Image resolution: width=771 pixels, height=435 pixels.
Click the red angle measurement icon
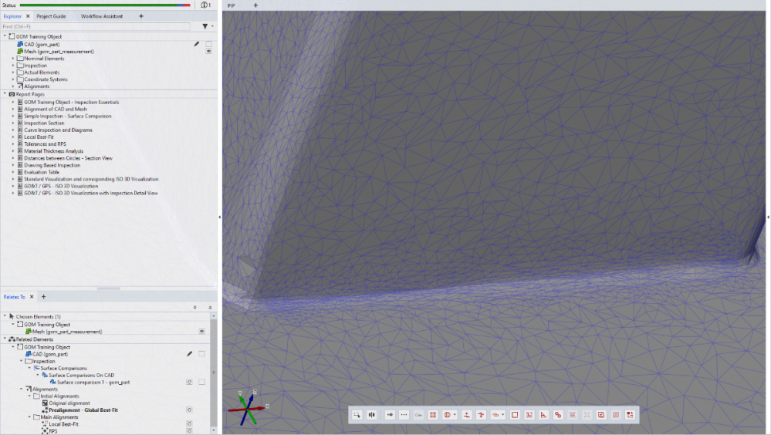[543, 414]
